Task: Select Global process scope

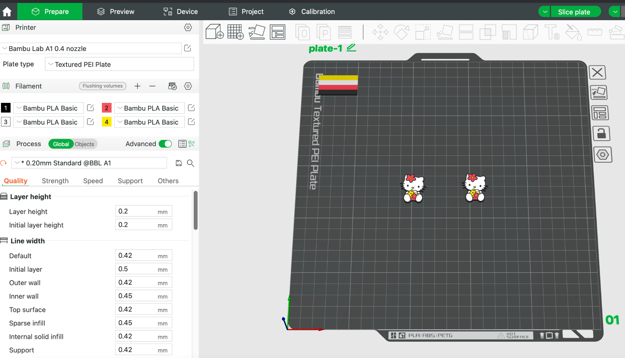Action: (61, 144)
